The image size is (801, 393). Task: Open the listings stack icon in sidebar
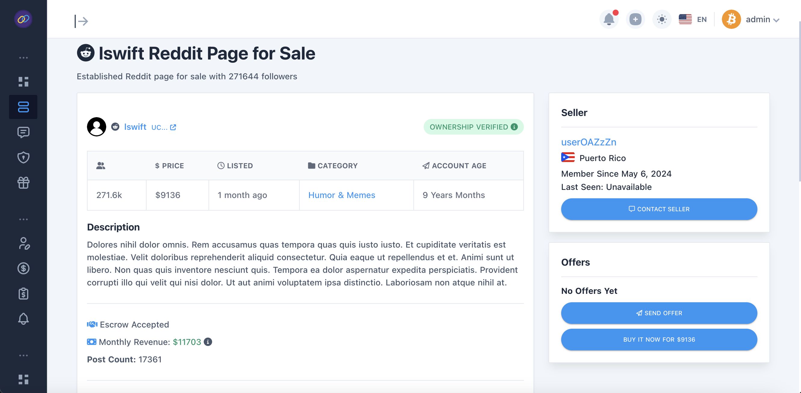23,107
